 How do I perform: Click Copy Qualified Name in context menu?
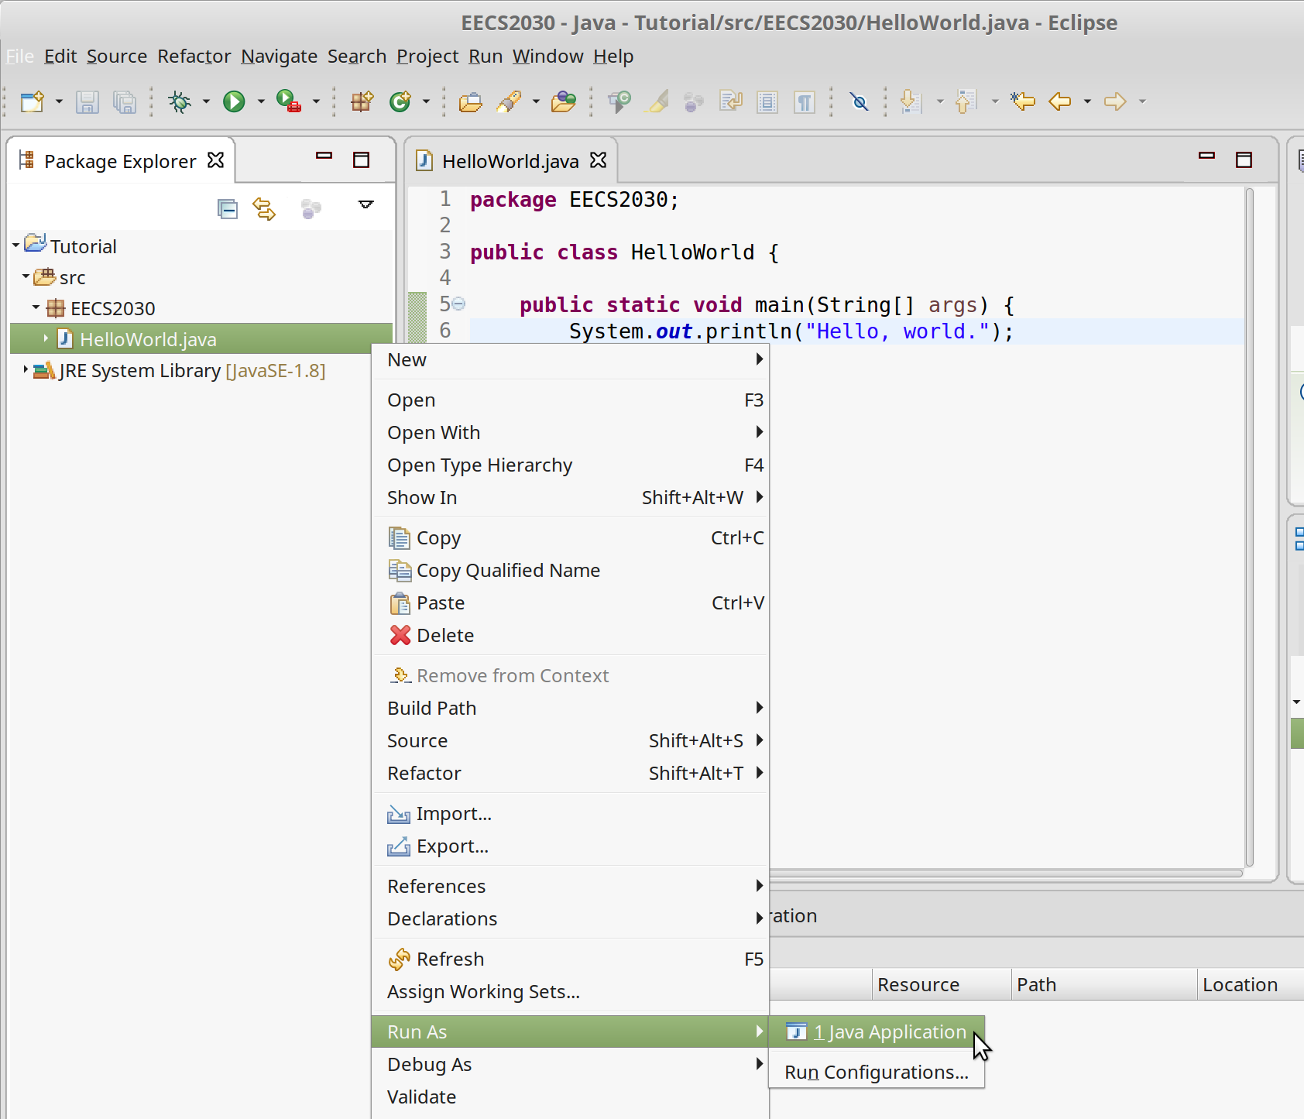pyautogui.click(x=571, y=571)
